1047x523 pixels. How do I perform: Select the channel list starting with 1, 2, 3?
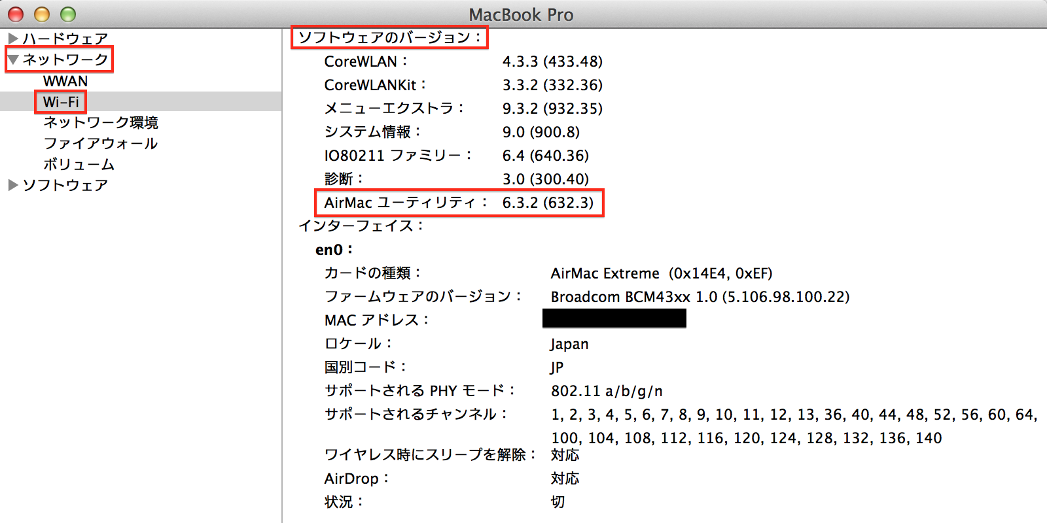[794, 414]
